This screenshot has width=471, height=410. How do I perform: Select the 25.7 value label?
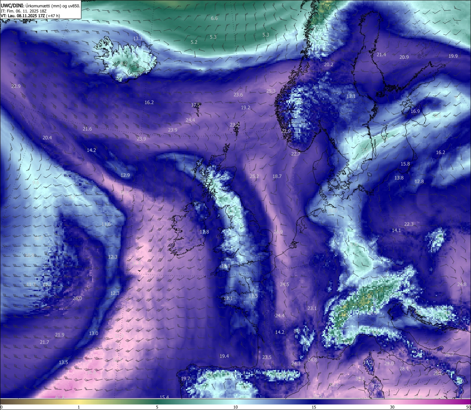pyautogui.click(x=449, y=354)
